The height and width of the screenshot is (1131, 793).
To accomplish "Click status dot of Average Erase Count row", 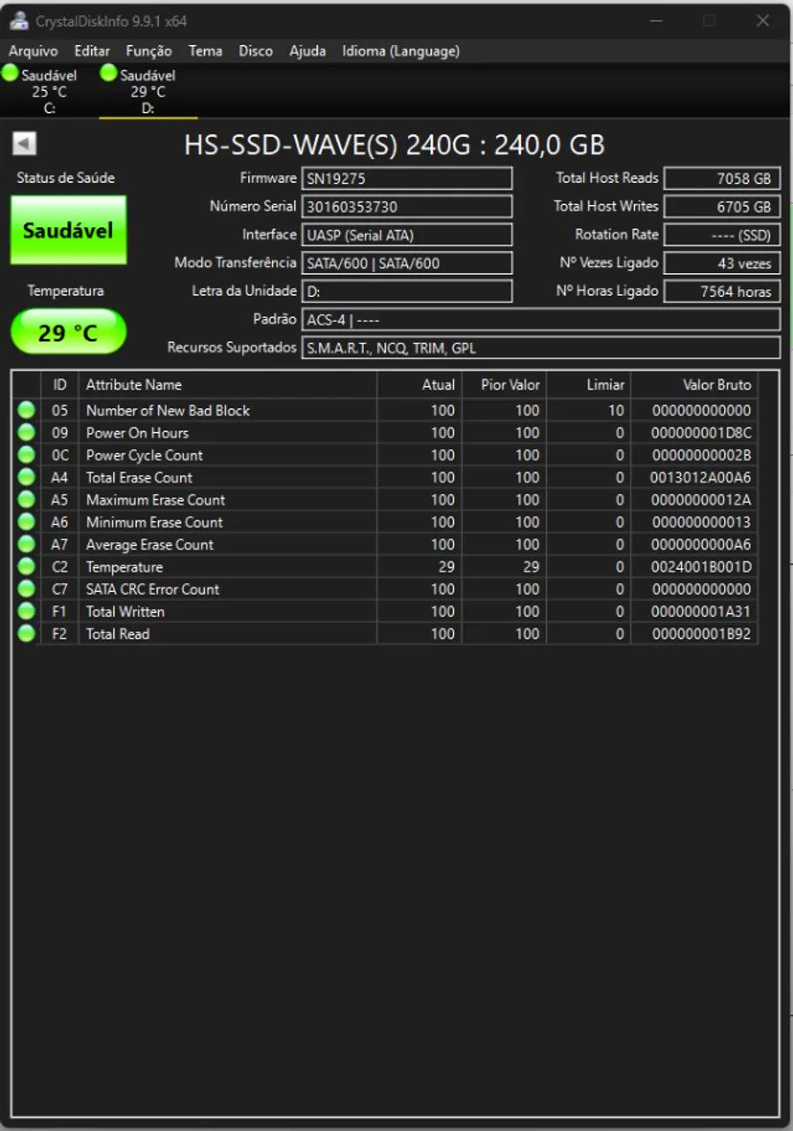I will 26,544.
